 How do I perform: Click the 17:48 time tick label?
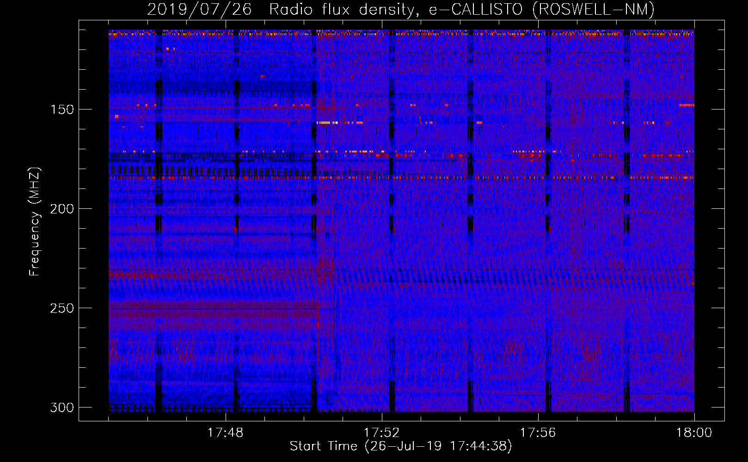tap(225, 433)
